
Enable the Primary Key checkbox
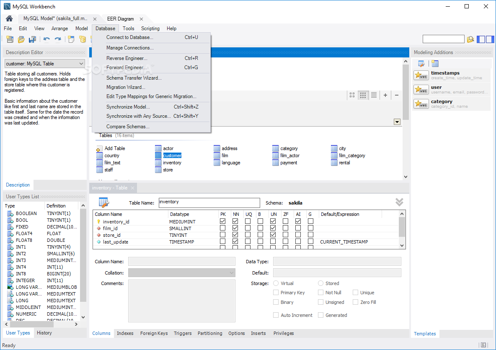[276, 293]
